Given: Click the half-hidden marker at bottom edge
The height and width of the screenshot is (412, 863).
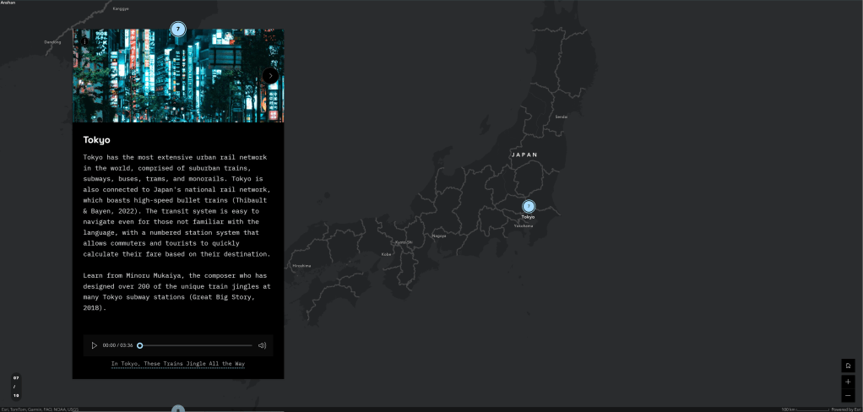Looking at the screenshot, I should click(x=178, y=409).
